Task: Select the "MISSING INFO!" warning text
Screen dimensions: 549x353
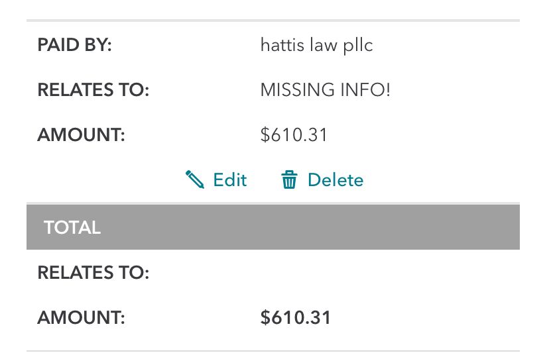Action: point(326,90)
